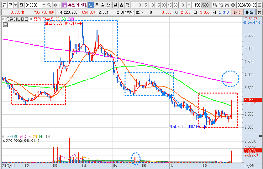The width and height of the screenshot is (263, 169).
Task: Select the 10 interval button
Action: tap(152, 5)
